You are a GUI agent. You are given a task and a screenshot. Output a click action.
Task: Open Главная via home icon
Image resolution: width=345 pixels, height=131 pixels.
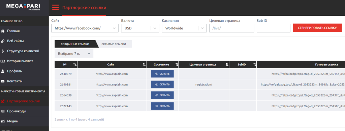coord(3,31)
